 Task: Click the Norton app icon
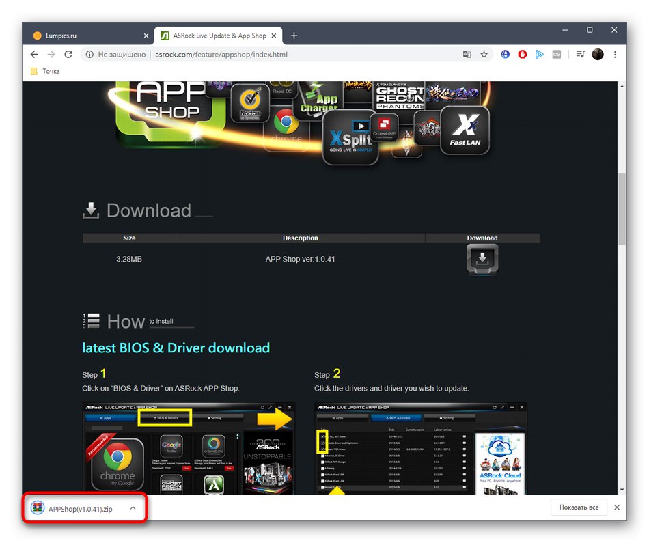[x=250, y=103]
